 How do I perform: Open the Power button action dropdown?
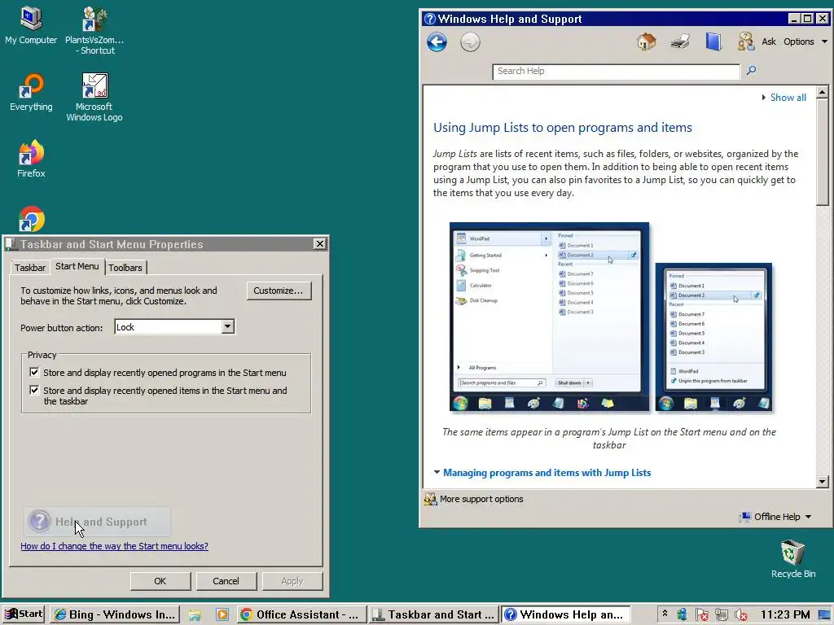(228, 327)
